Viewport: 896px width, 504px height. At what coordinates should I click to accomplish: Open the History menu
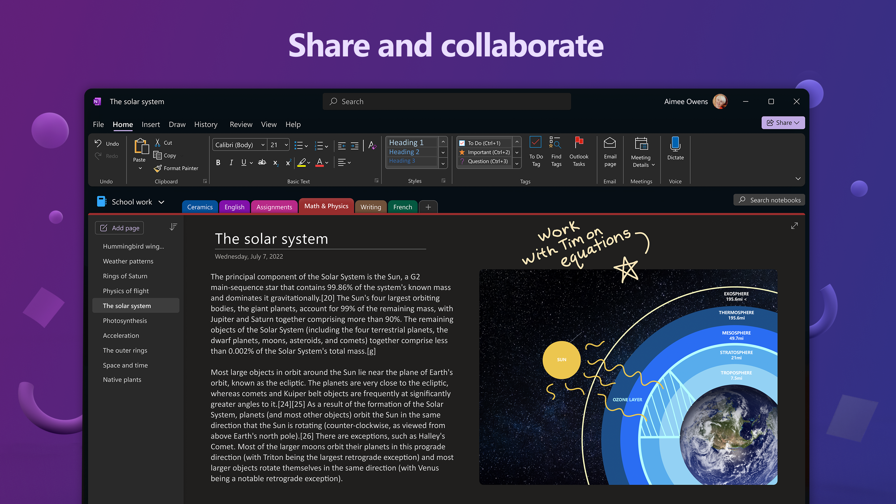[x=206, y=124]
